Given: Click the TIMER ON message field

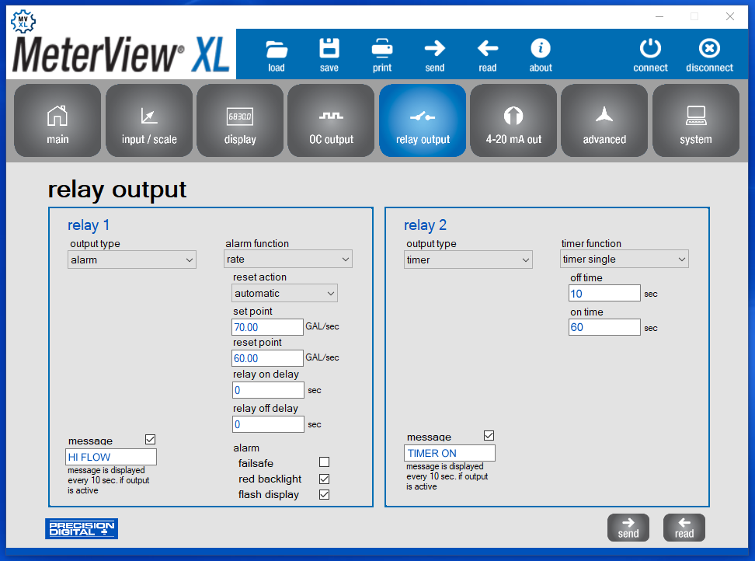Looking at the screenshot, I should (449, 453).
